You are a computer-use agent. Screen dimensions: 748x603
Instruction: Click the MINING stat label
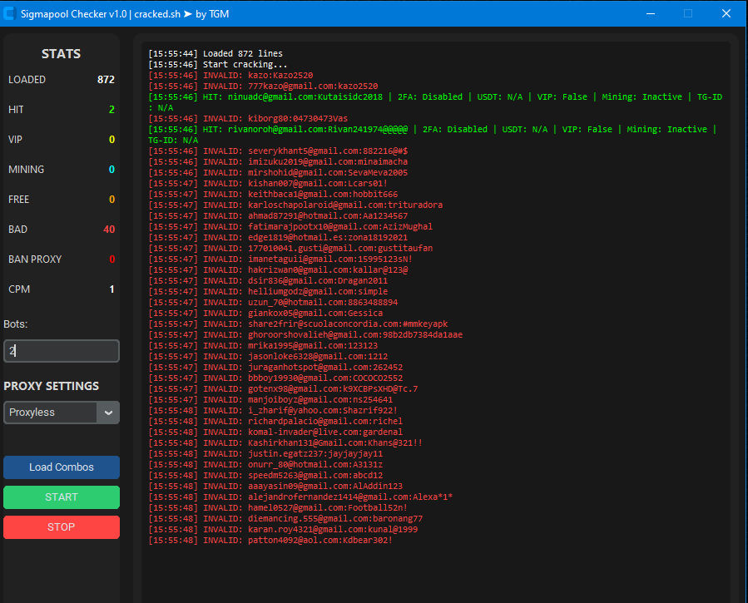point(27,170)
